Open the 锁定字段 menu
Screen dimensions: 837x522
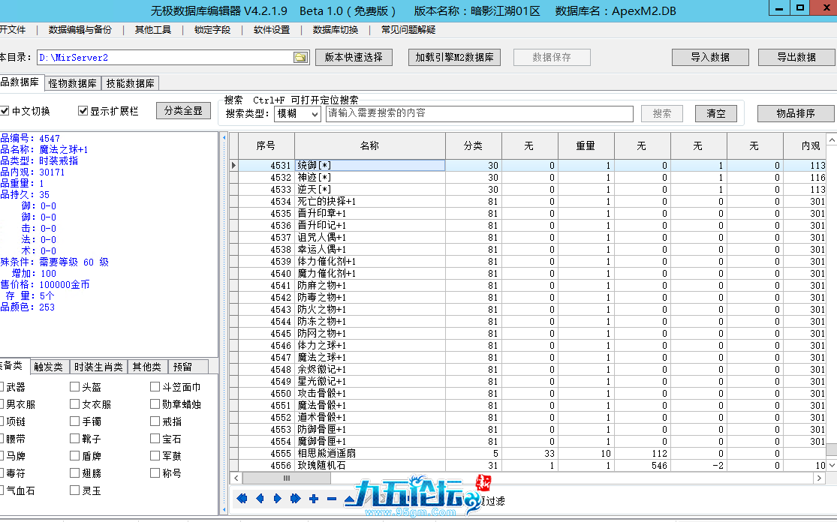click(212, 30)
